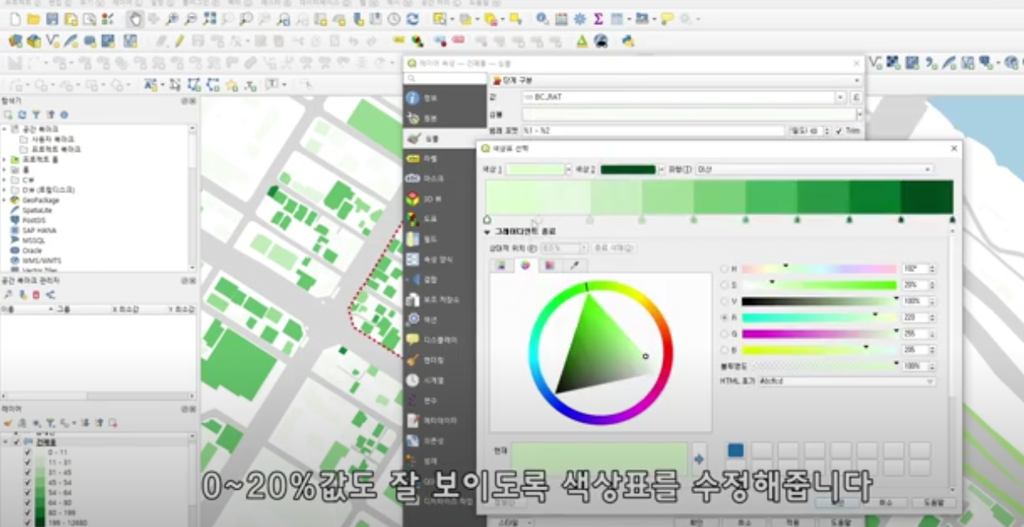The image size is (1024, 527).
Task: Select PostGIS in the Browser tree
Action: [34, 220]
